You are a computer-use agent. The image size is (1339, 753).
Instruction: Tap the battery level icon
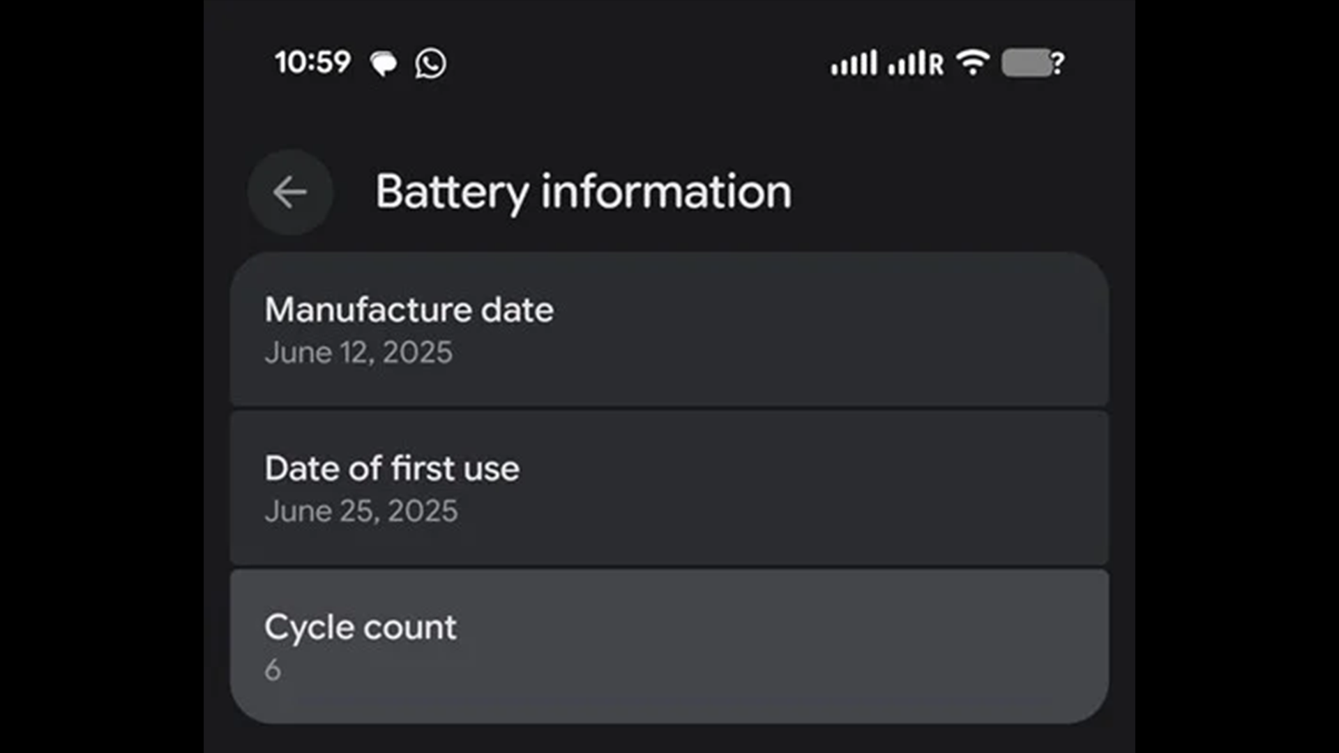pyautogui.click(x=1026, y=63)
